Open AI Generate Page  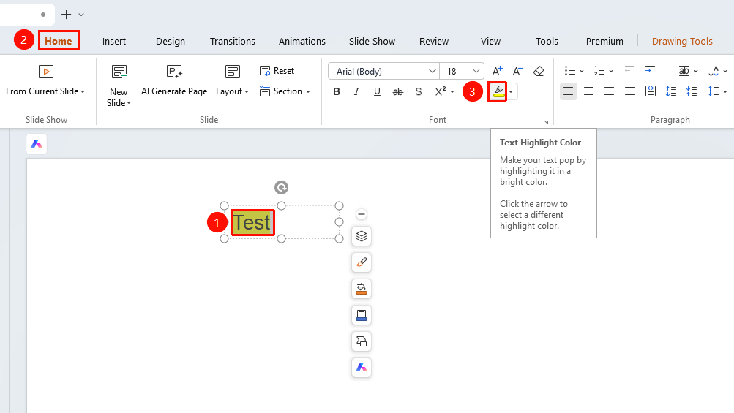click(x=174, y=81)
